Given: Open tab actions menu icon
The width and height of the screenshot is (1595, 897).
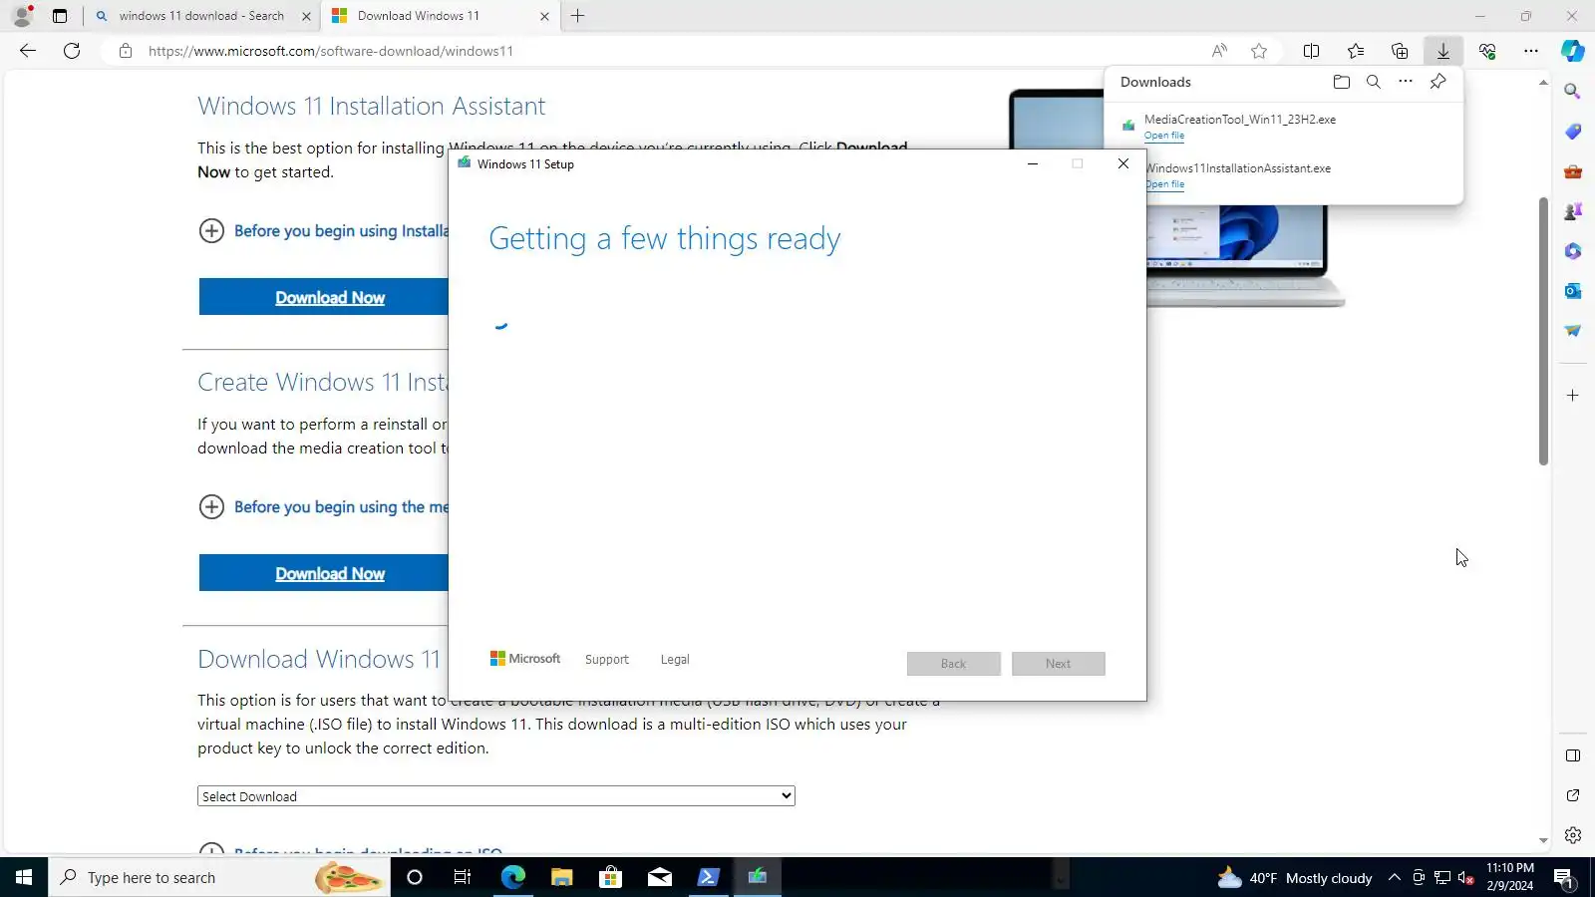Looking at the screenshot, I should 60,16.
